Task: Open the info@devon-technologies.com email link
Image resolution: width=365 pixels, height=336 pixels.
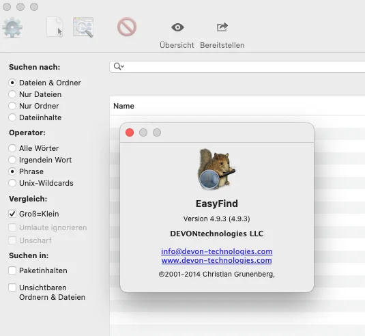Action: pos(217,251)
